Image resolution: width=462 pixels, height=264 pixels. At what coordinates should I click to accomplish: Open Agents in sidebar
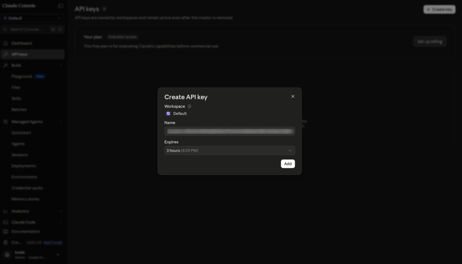[x=18, y=144]
